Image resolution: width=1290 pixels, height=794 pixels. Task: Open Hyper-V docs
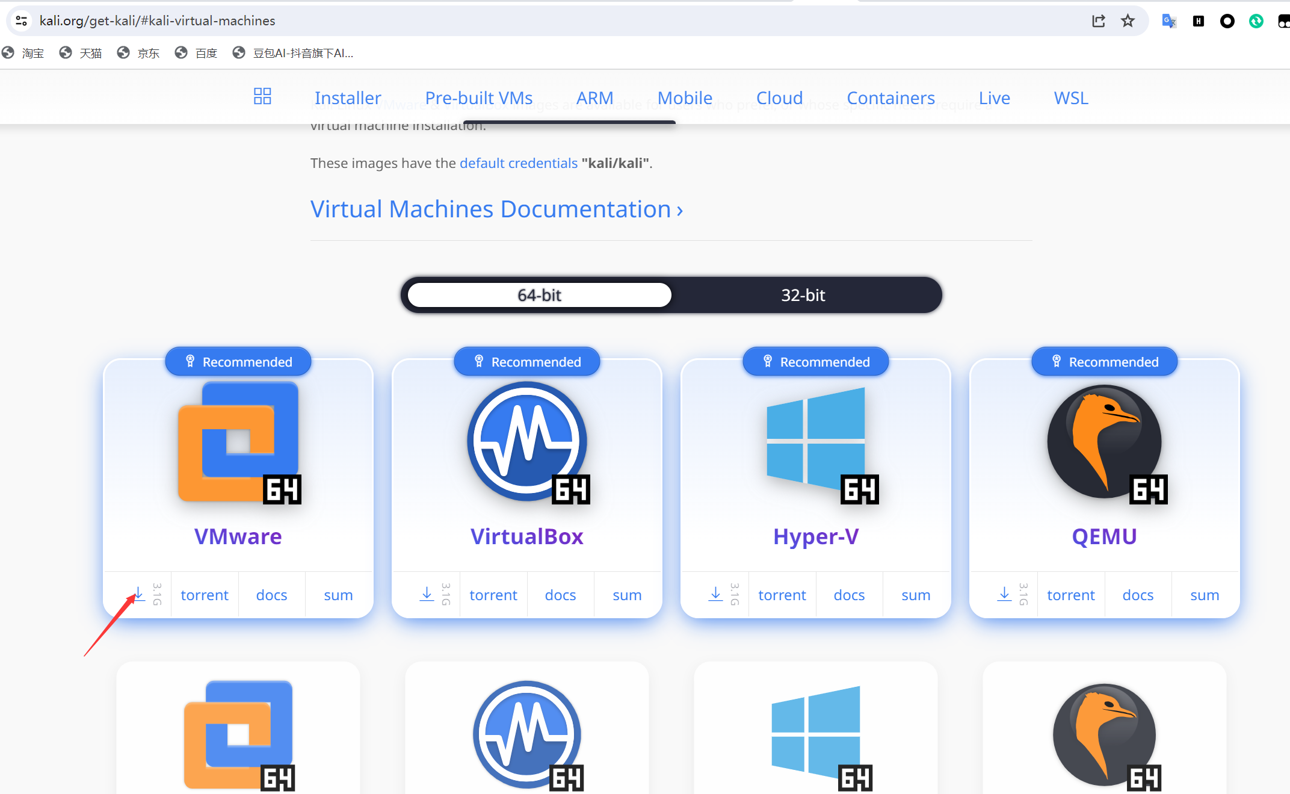(849, 595)
